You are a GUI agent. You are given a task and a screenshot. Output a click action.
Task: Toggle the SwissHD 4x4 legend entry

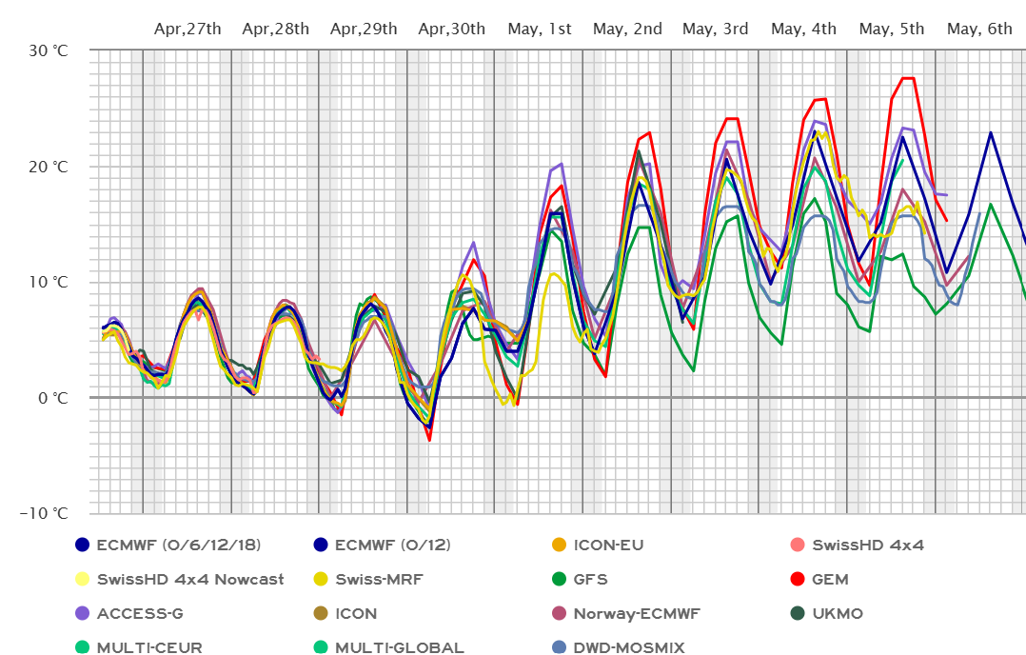pos(799,546)
